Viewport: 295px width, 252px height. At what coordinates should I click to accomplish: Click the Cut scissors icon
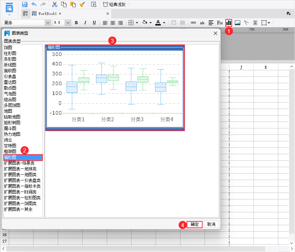point(55,4)
